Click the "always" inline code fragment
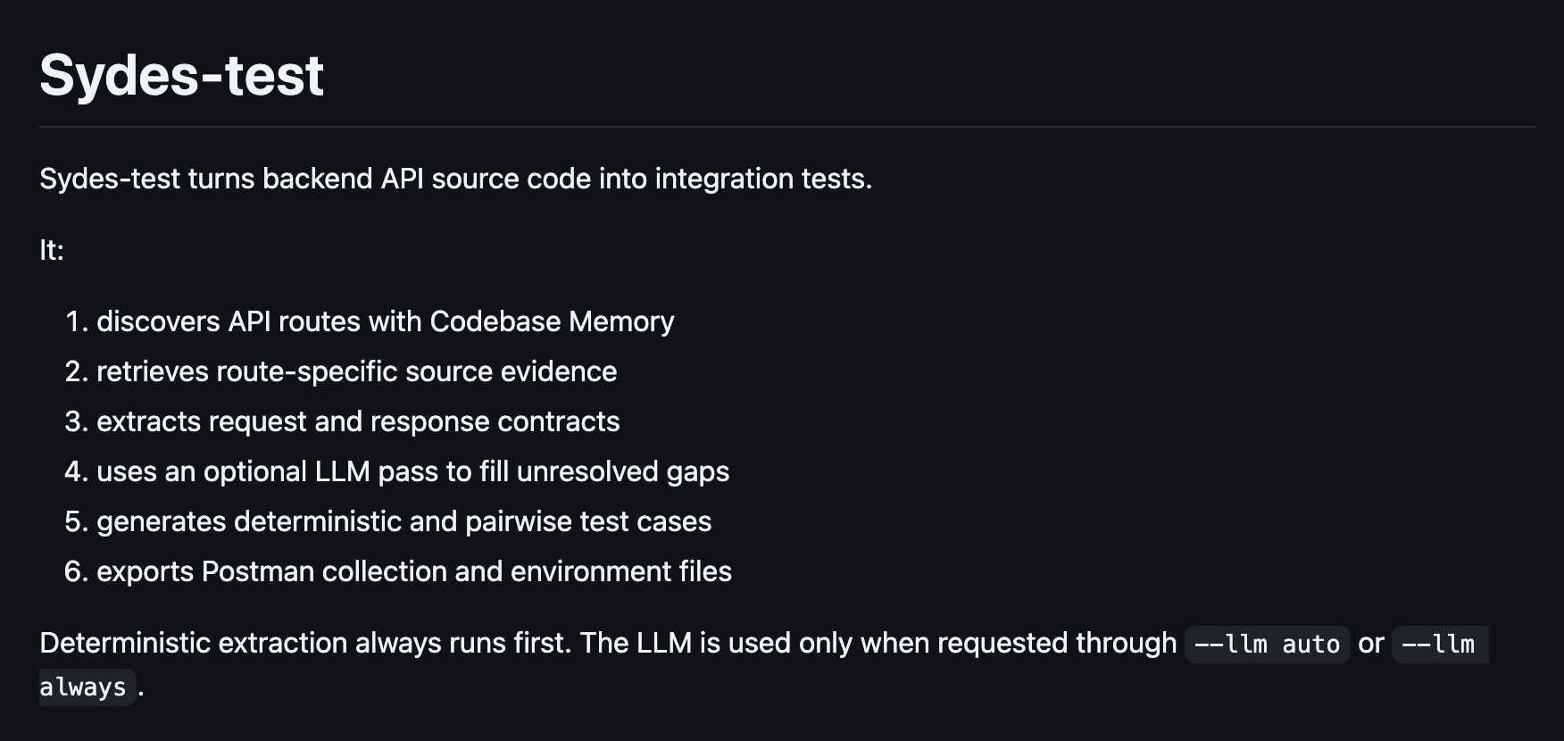 point(87,687)
